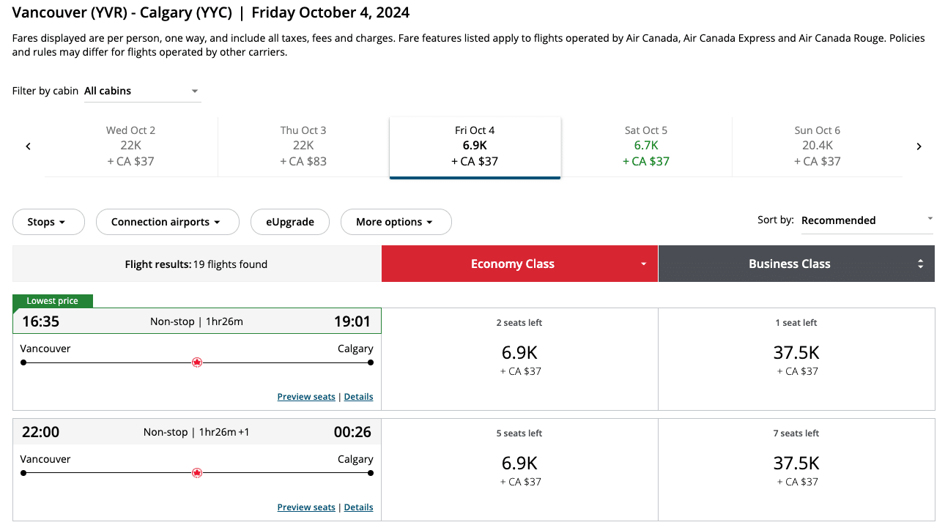Click Air Canada logo on 22:00 flight
Screen dimensions: 945x525
tap(196, 473)
